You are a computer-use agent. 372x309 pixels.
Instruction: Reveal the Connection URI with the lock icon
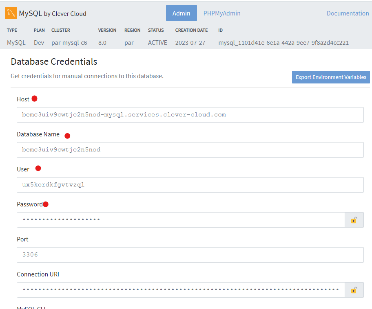coord(354,290)
